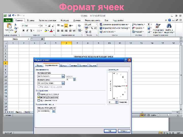
Task: Click the zoom in plus button
Action: [x=178, y=115]
